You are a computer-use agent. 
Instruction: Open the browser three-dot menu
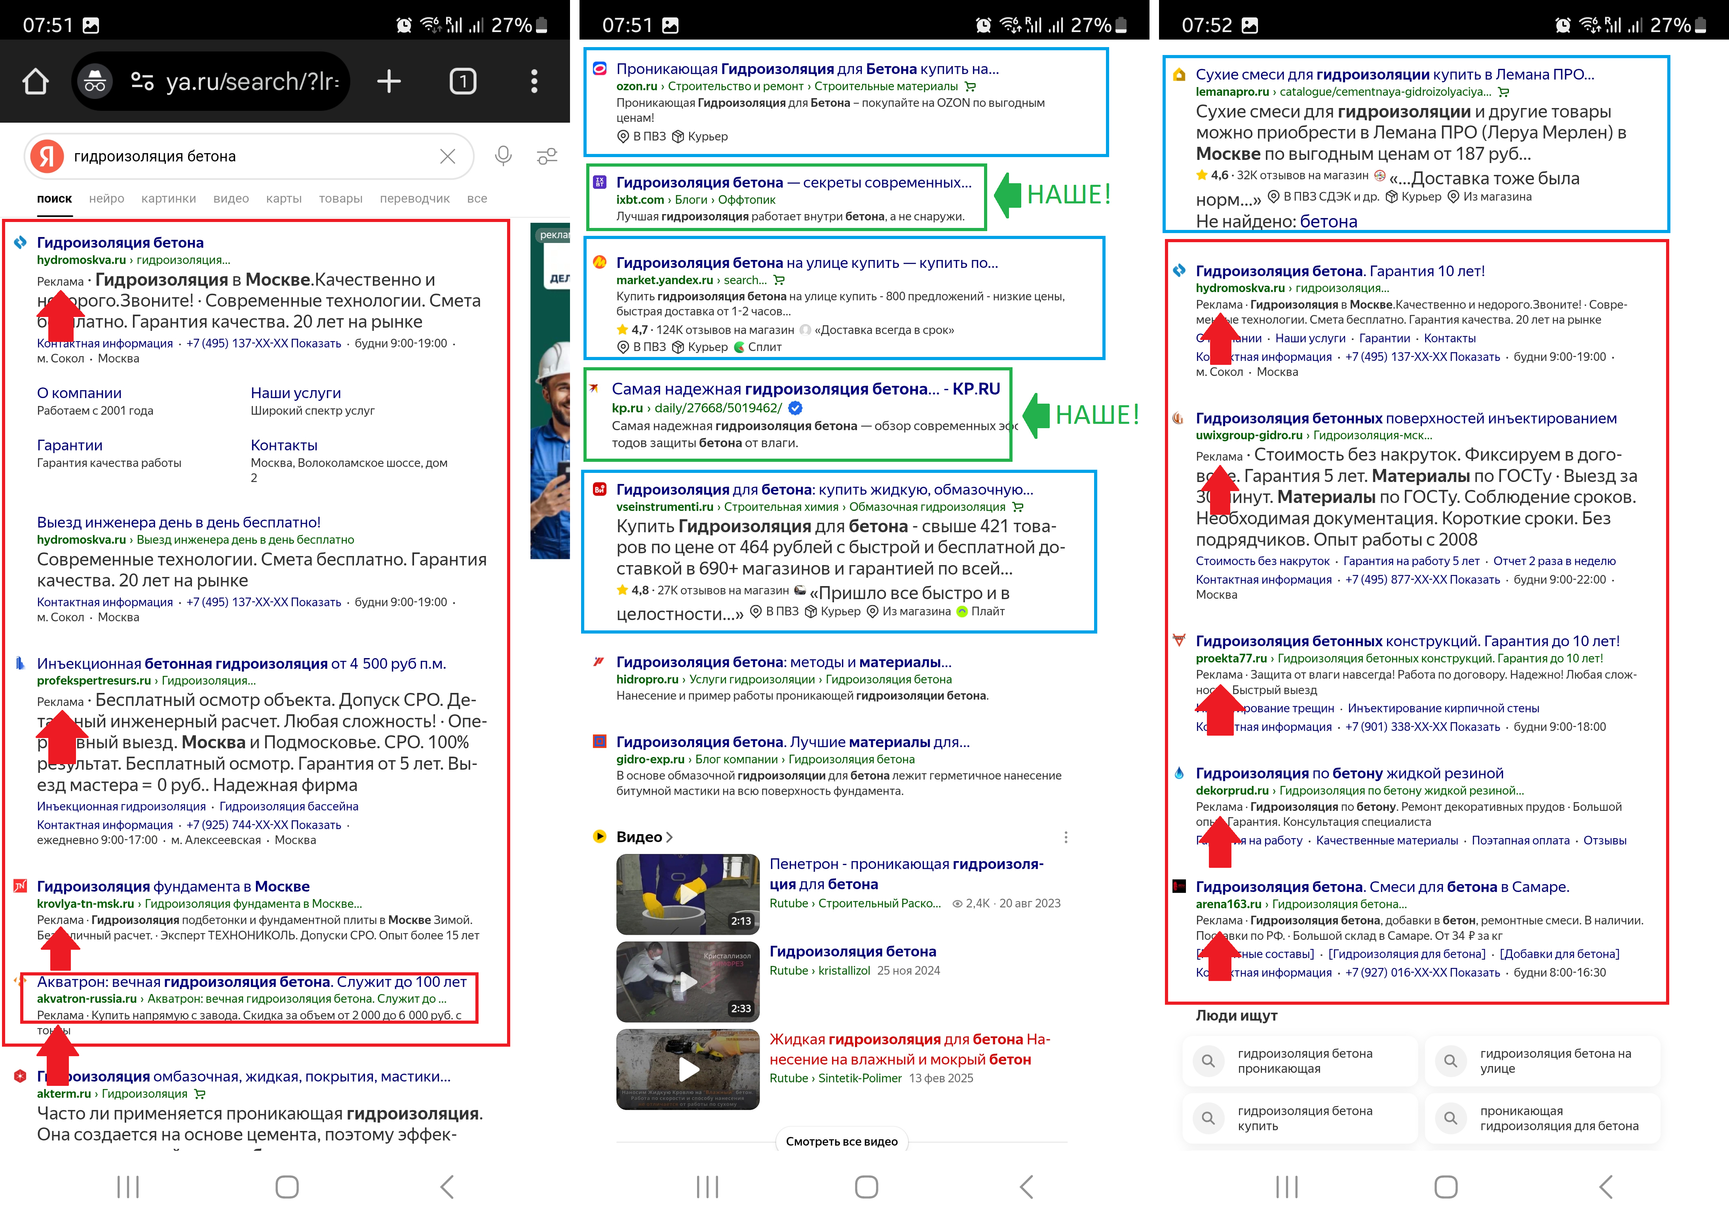pos(534,81)
